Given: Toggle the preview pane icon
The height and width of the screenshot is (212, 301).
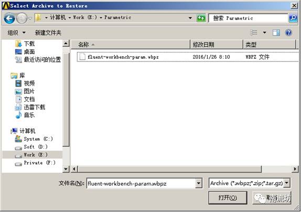Looking at the screenshot, I should [276, 33].
